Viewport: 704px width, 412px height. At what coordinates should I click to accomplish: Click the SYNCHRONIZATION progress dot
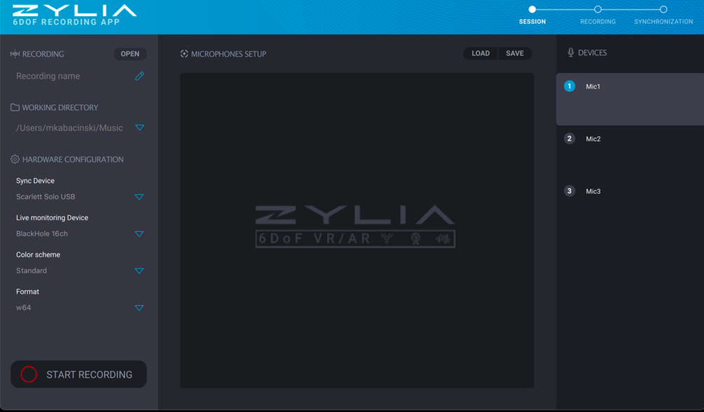coord(663,9)
